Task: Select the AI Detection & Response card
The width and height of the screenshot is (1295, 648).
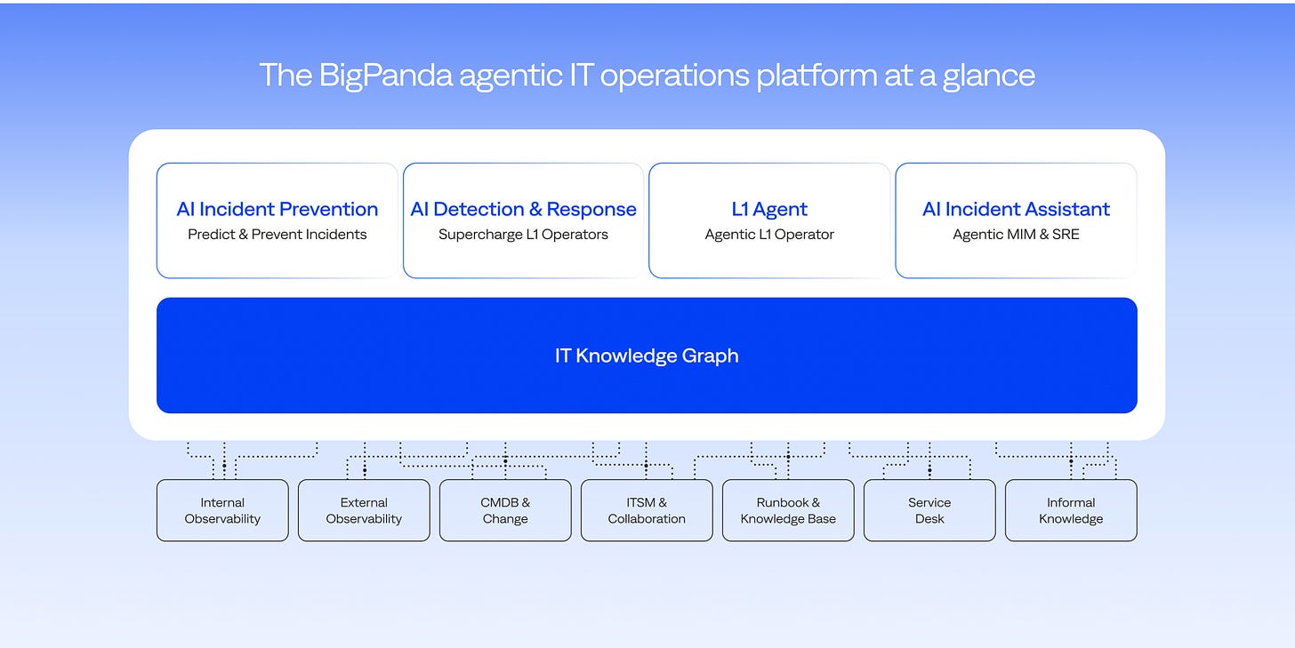Action: (x=524, y=220)
